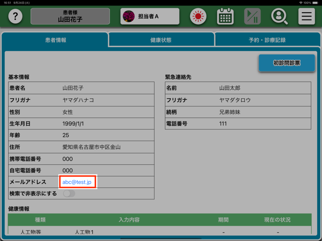Switch to the 予約・診療記録 tab
The height and width of the screenshot is (241, 322).
pyautogui.click(x=267, y=40)
